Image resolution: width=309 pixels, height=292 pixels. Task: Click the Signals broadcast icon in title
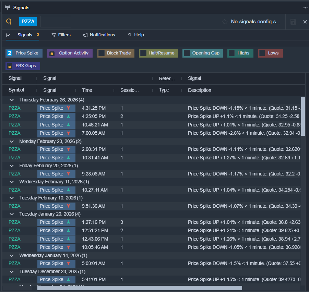coord(8,8)
